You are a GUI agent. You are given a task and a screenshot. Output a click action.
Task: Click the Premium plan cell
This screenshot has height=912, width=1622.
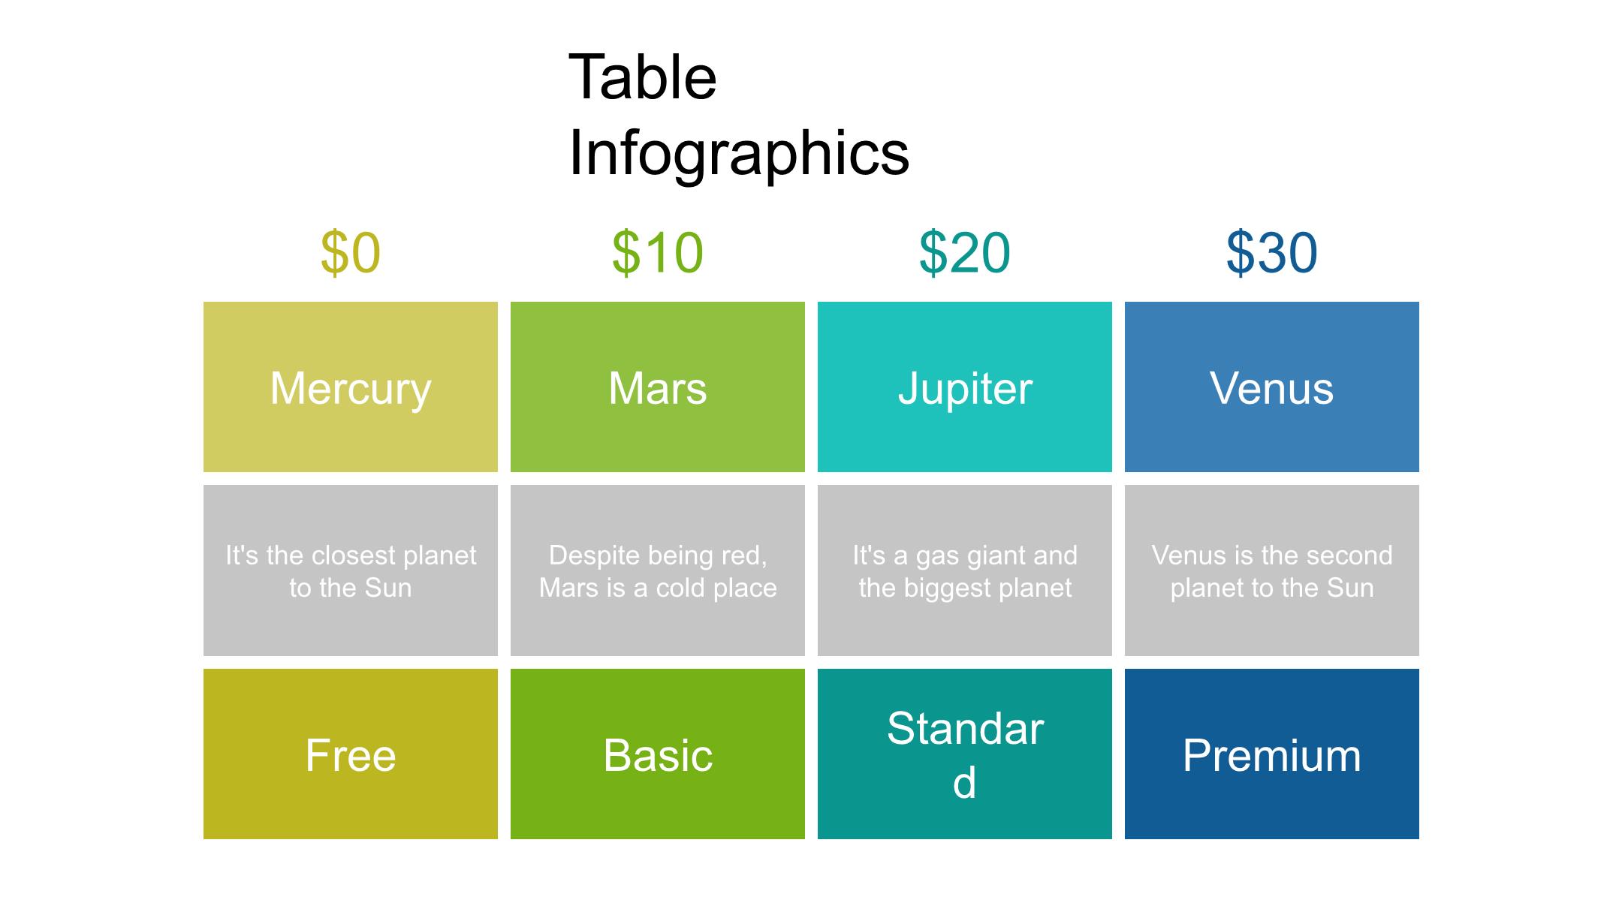1272,754
